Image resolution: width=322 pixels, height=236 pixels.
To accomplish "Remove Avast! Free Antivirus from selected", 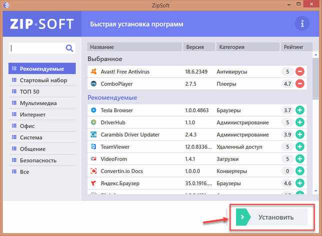I will pyautogui.click(x=300, y=71).
